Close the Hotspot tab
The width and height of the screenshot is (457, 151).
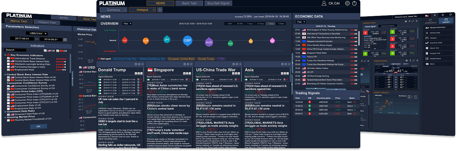coord(154,10)
